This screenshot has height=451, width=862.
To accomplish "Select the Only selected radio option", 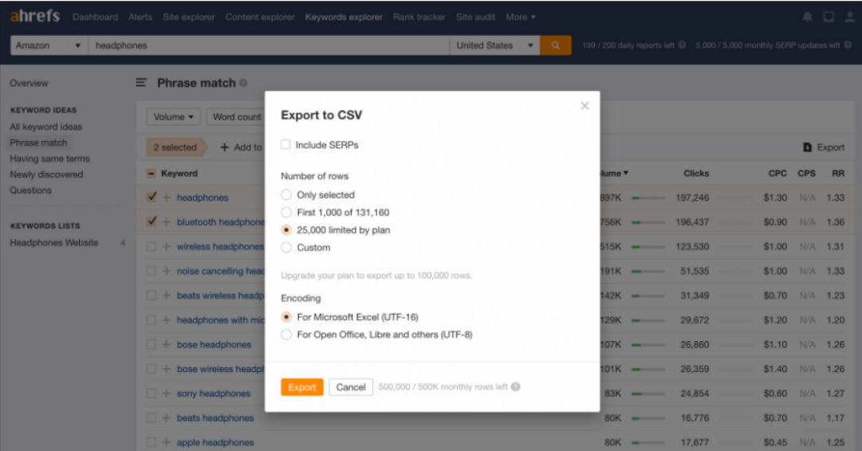I will tap(285, 194).
